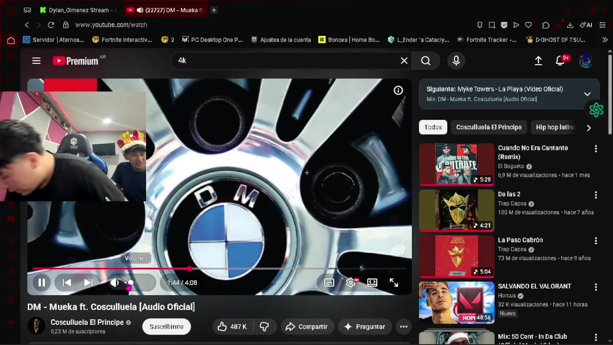
Task: Open Cuando No Era Cantante thumbnail
Action: coord(456,164)
